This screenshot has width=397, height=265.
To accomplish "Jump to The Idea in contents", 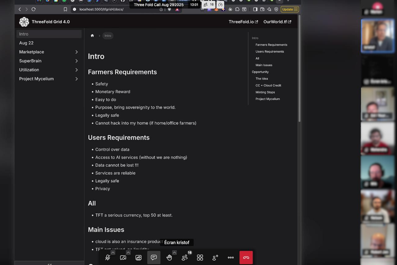I will tap(262, 79).
